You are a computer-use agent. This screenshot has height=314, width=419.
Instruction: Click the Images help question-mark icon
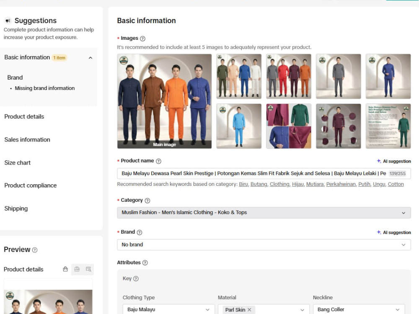click(143, 39)
